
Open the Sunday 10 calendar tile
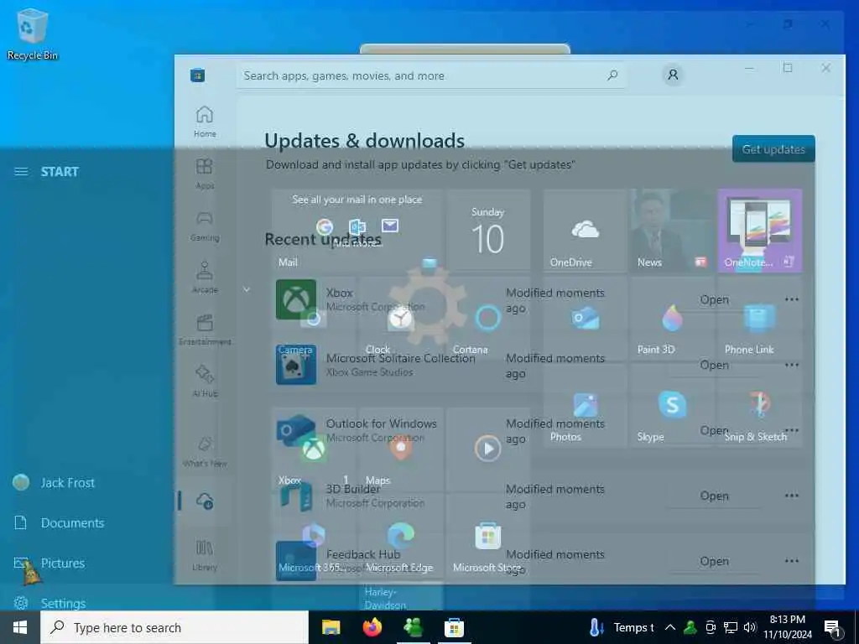point(487,230)
